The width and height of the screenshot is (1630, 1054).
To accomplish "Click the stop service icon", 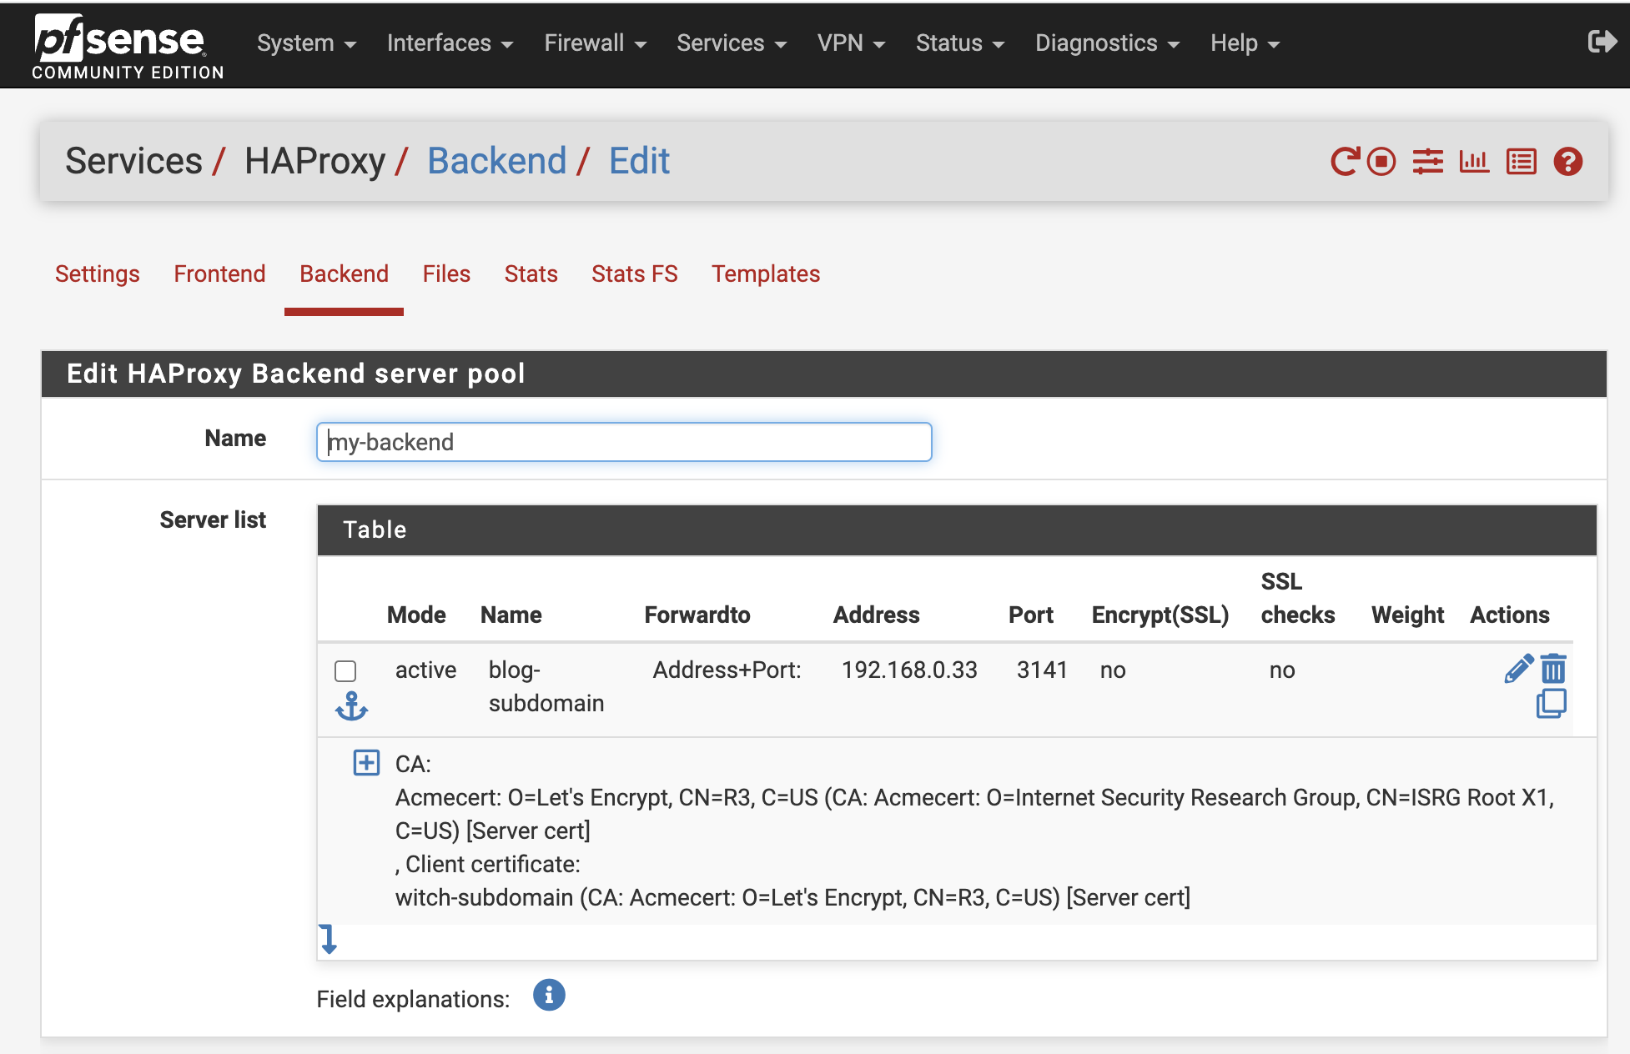I will tap(1381, 161).
